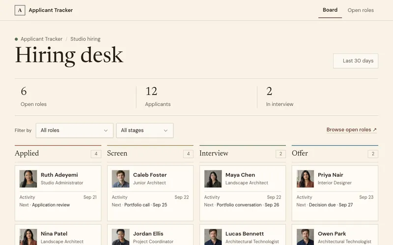This screenshot has height=245, width=393.
Task: Open Ruth Adeyemi's profile photo
Action: (28, 179)
